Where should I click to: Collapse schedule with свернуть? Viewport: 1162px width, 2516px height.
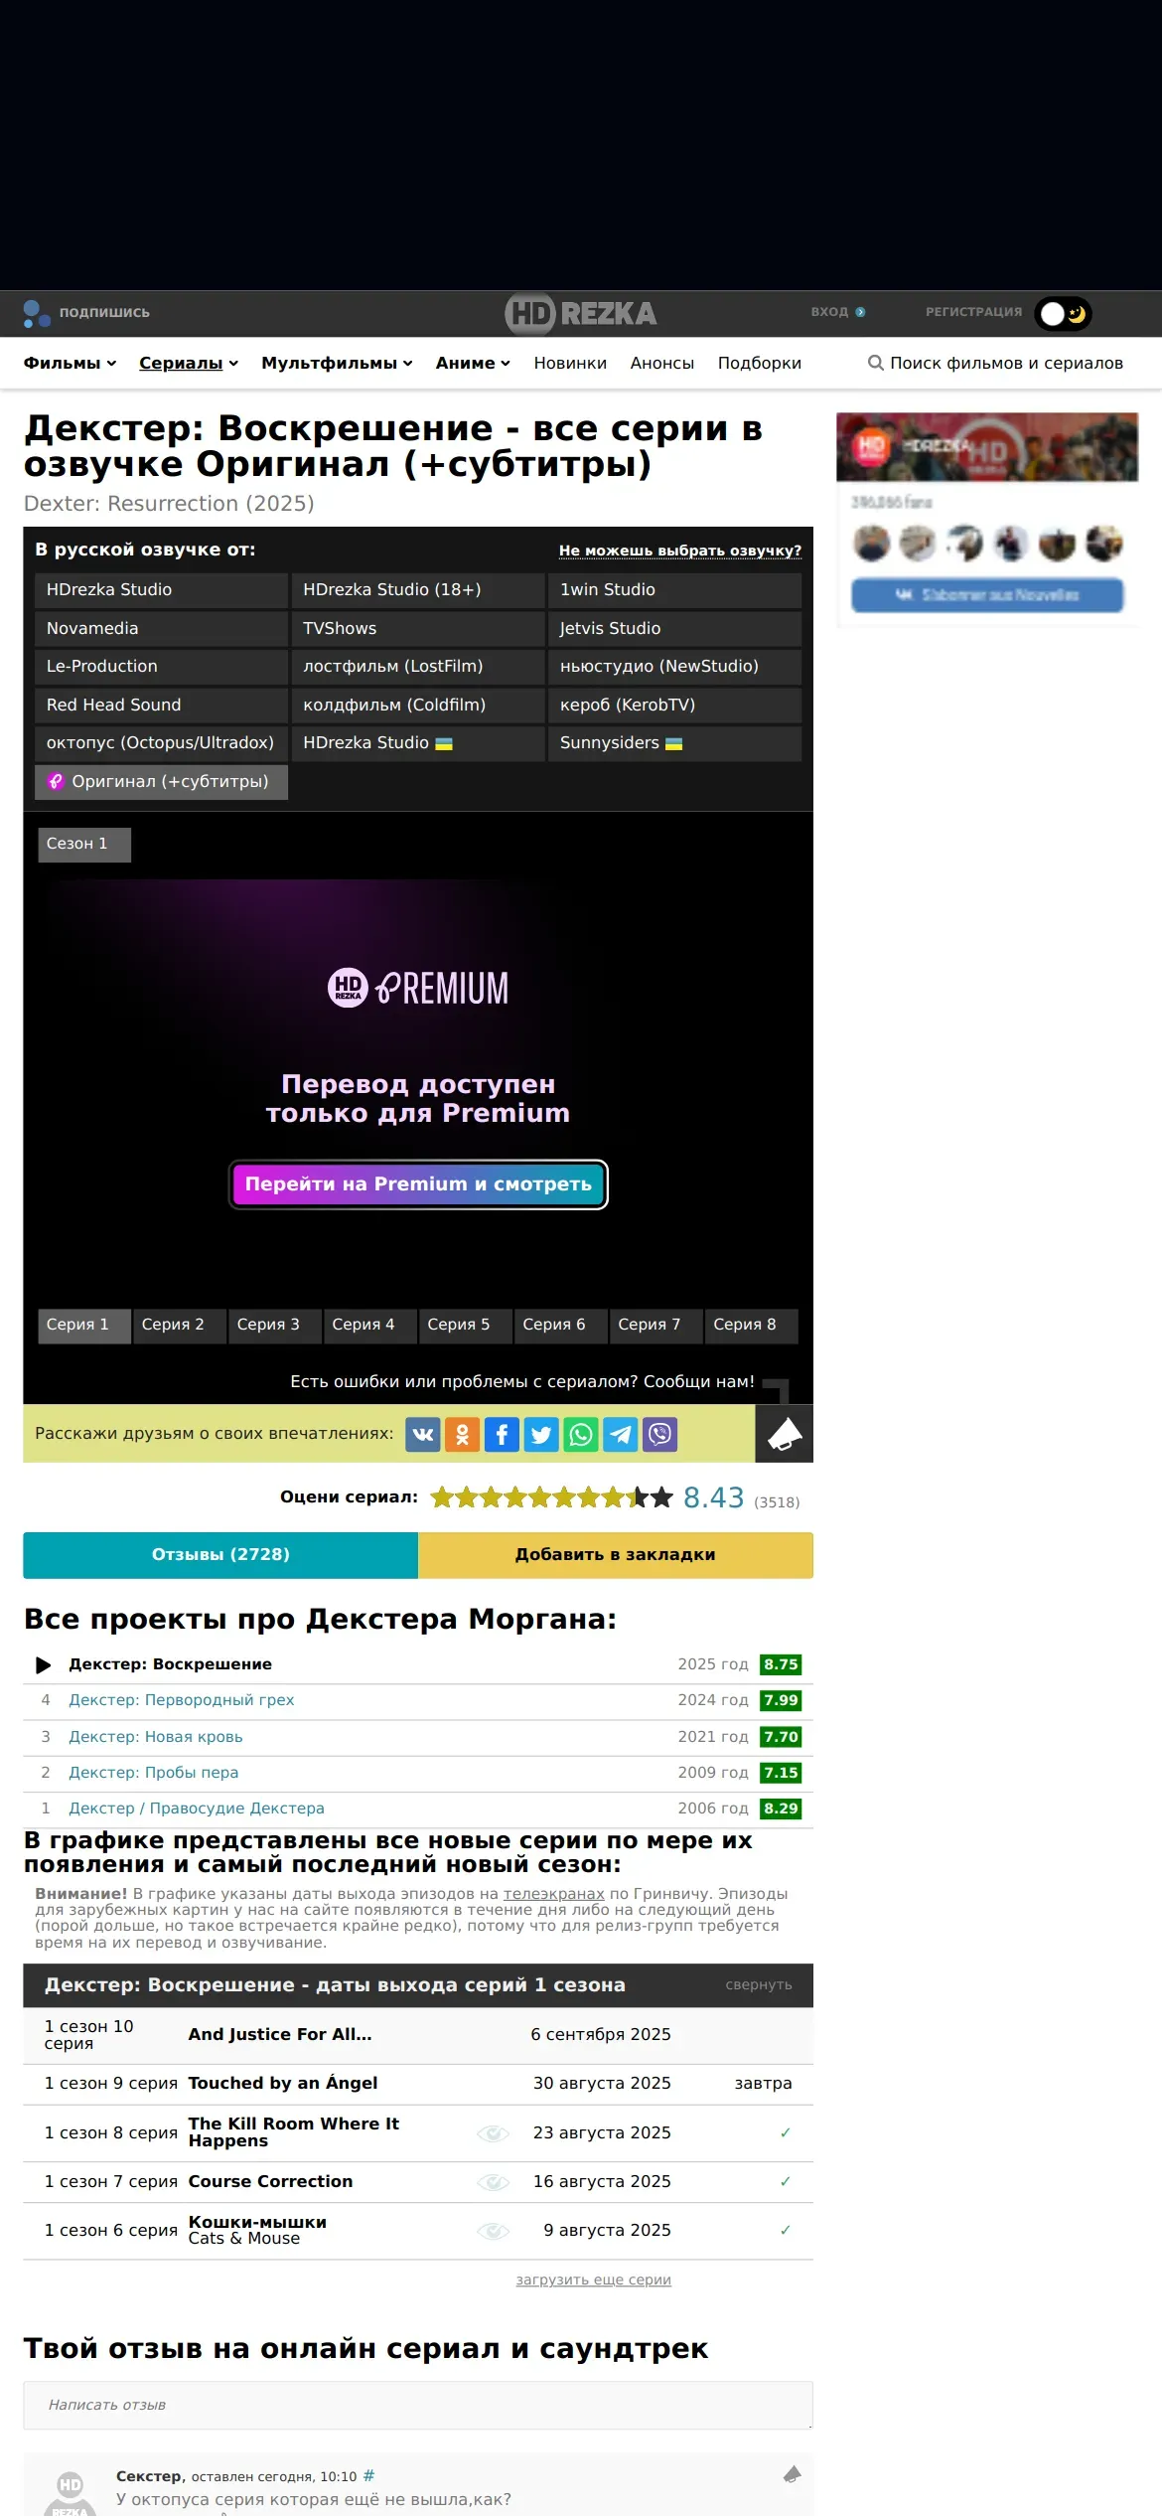[759, 1985]
